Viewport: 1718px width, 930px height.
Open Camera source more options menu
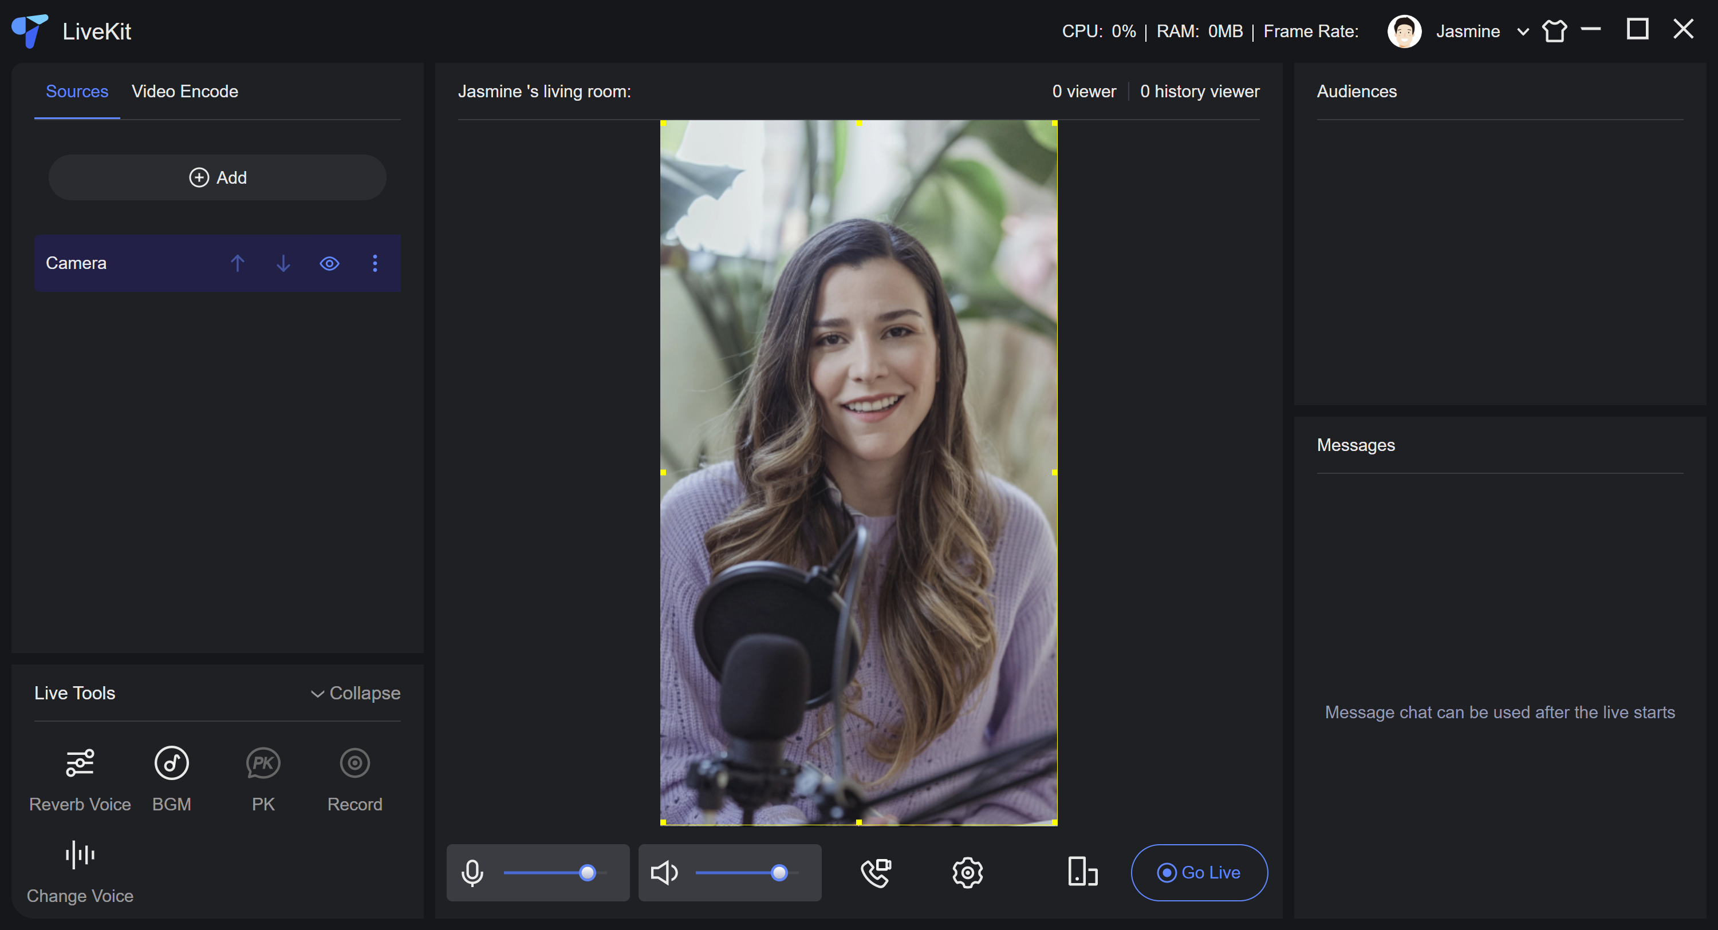(375, 263)
